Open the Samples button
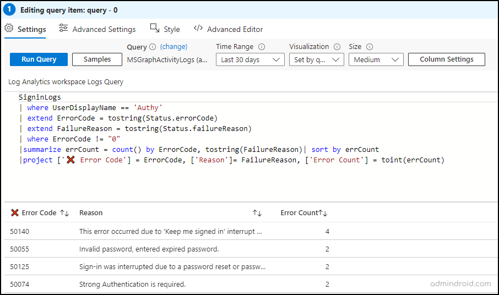The height and width of the screenshot is (295, 499). (x=97, y=59)
